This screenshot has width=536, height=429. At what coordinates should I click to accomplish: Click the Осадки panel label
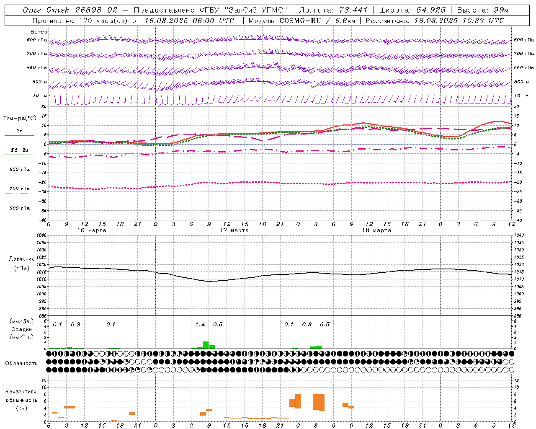pos(22,329)
